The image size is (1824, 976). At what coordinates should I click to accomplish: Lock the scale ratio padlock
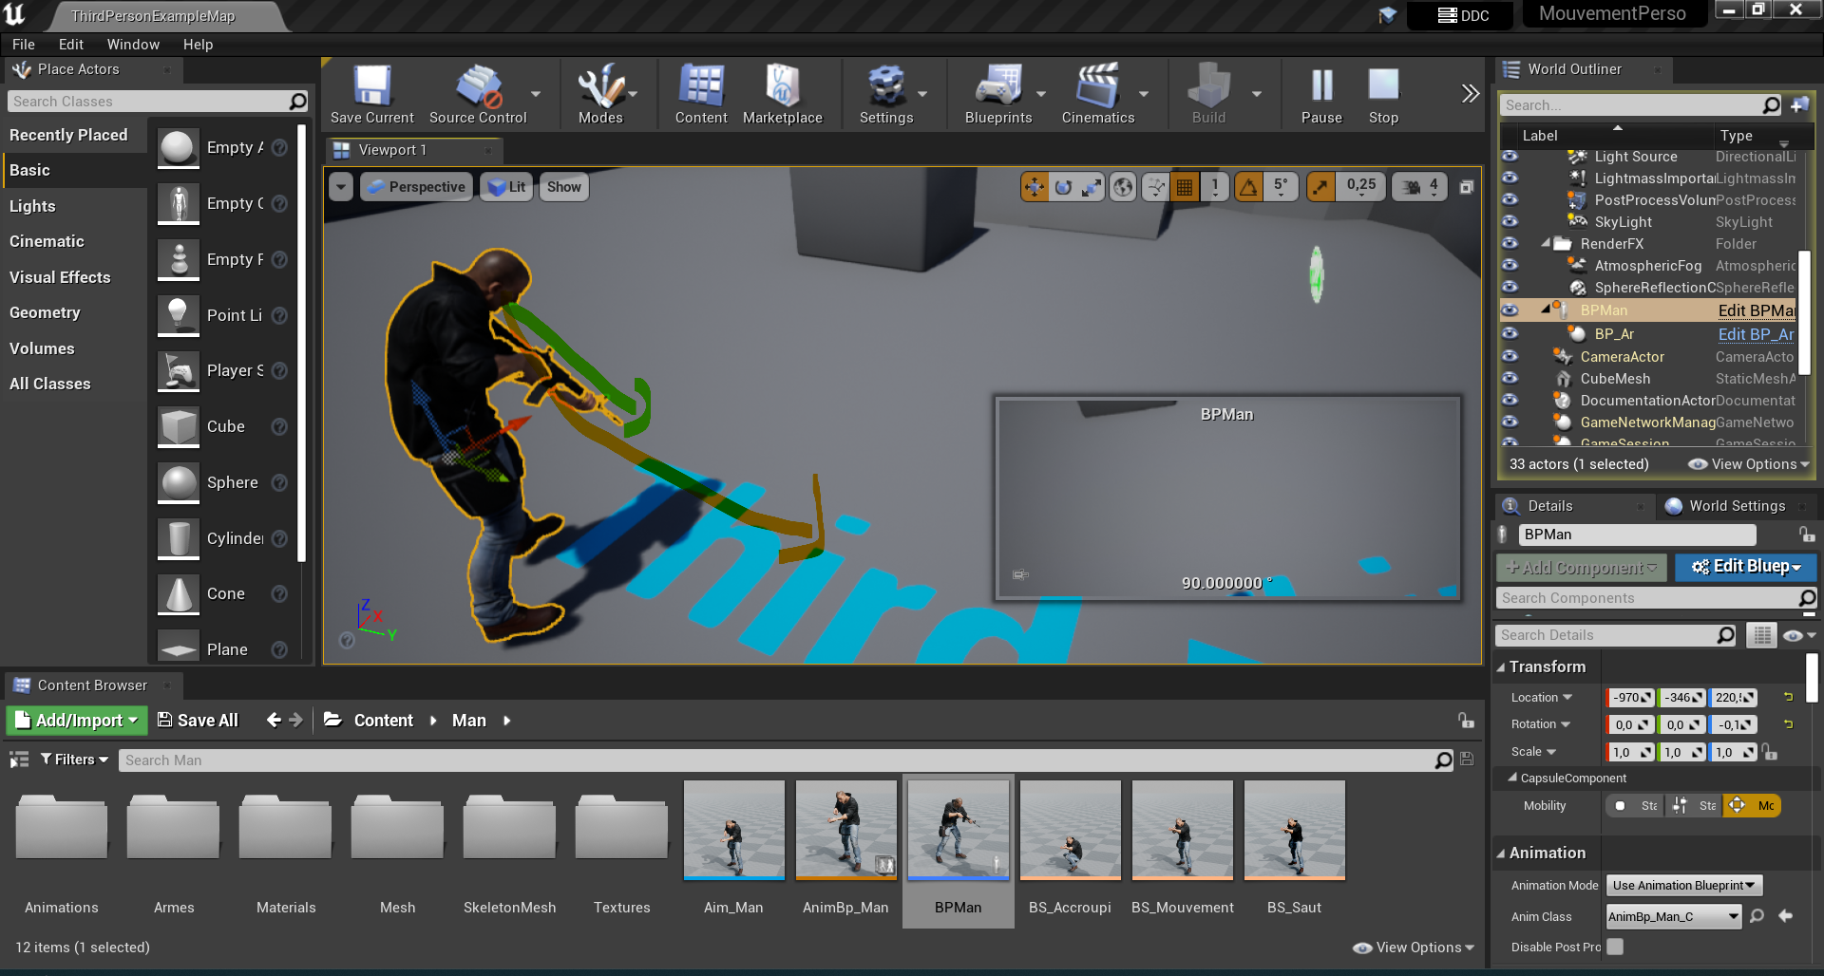1770,752
